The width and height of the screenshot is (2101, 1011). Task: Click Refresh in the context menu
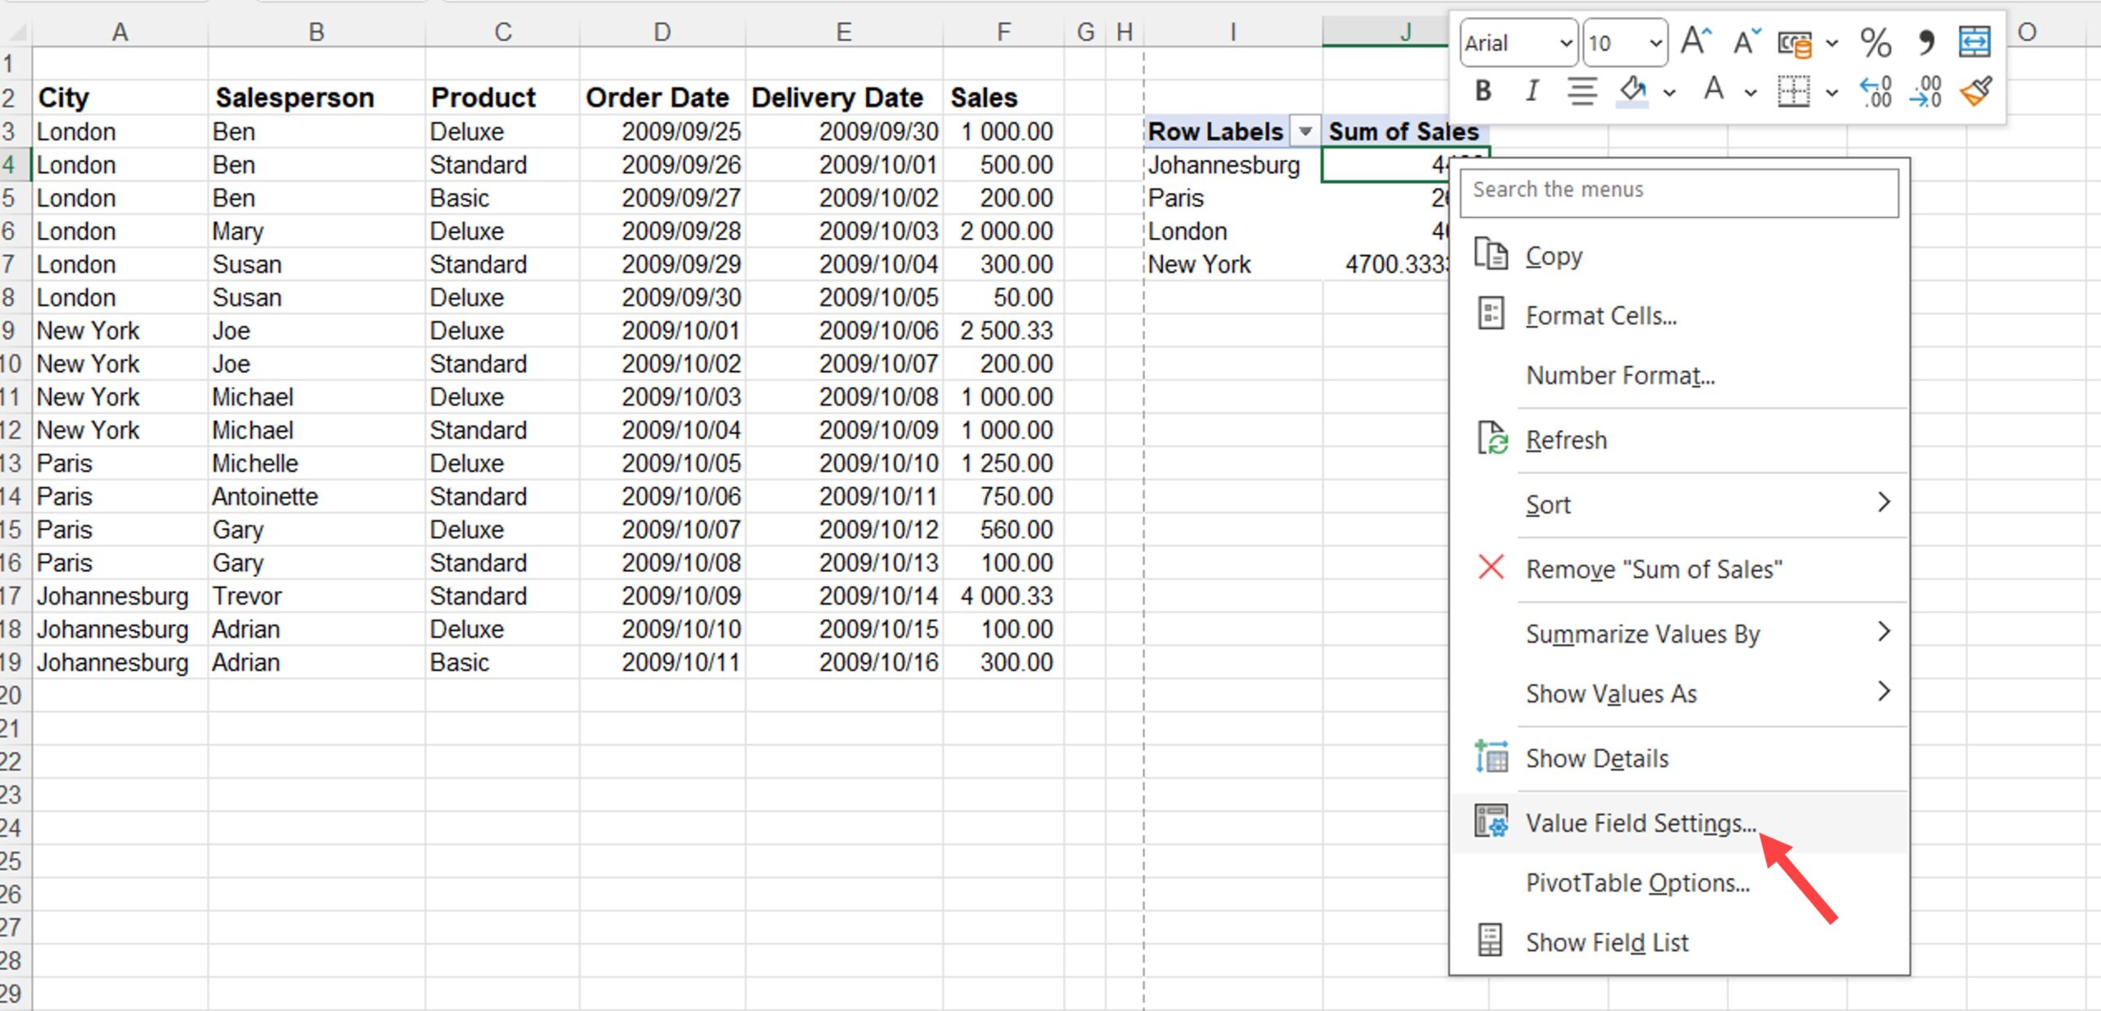1566,439
